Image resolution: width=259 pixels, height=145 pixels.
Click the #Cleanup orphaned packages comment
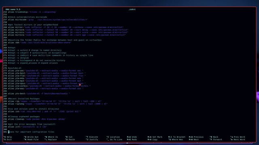24,116
